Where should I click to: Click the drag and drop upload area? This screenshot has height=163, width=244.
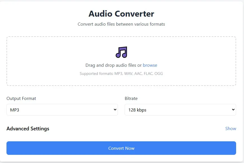[121, 61]
